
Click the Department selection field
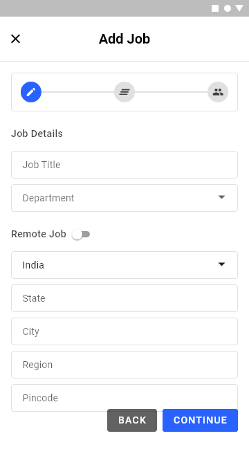124,198
